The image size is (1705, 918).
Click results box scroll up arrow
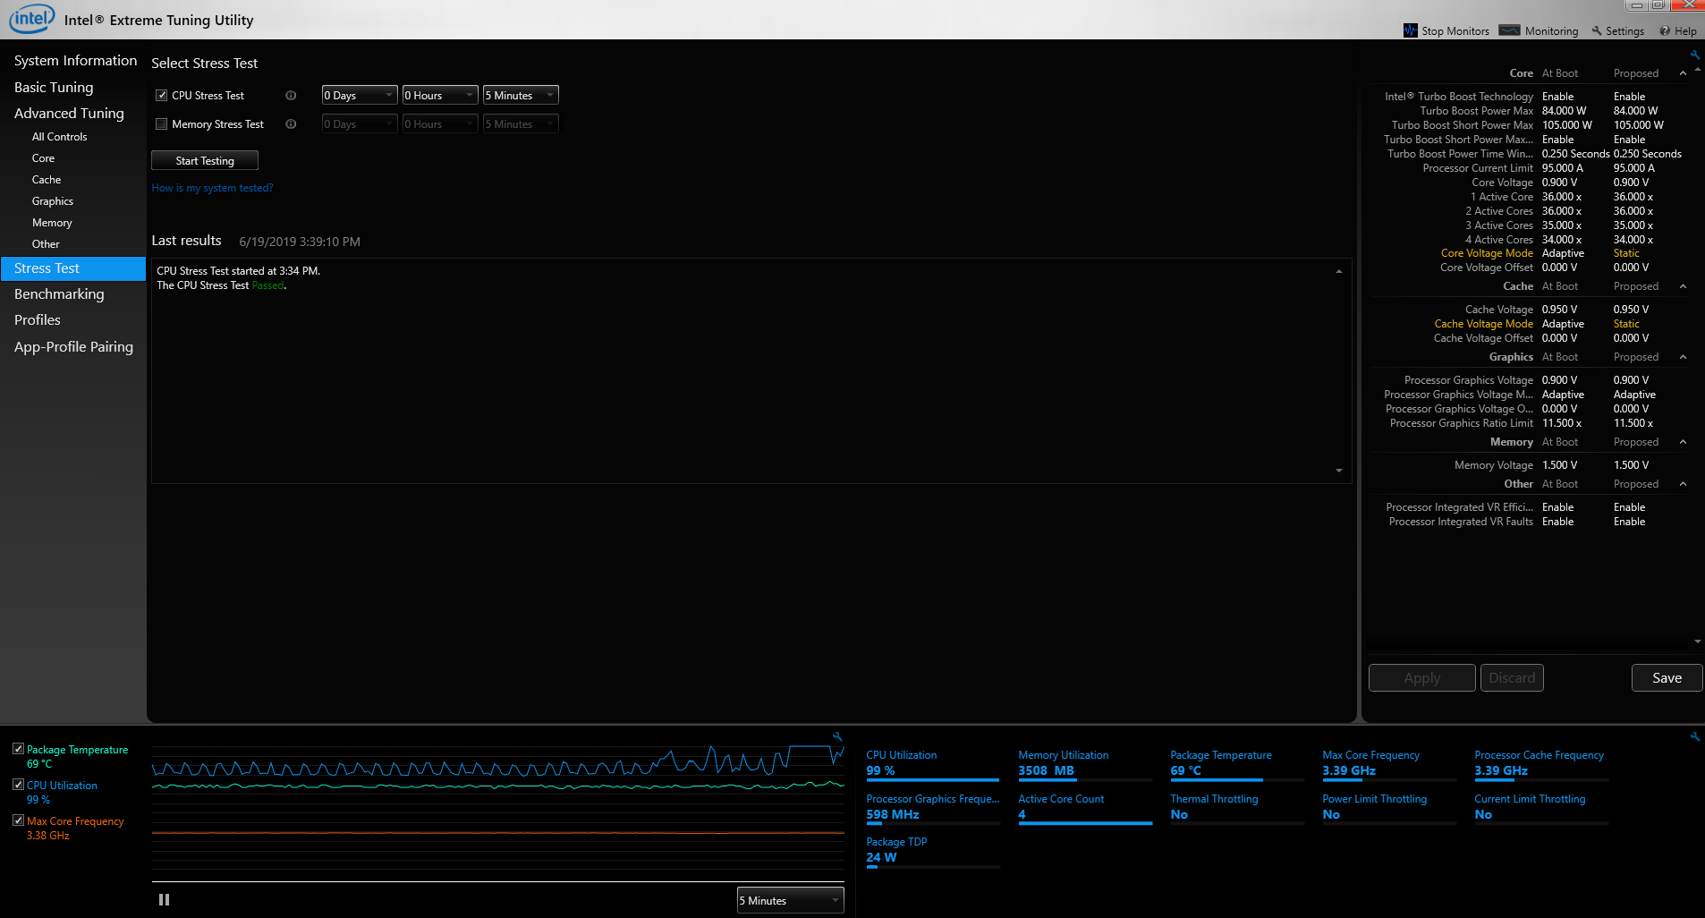(x=1338, y=271)
